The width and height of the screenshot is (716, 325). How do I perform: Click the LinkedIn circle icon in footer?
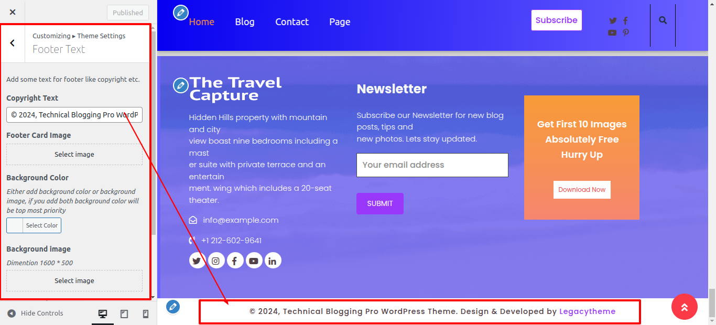(x=273, y=261)
